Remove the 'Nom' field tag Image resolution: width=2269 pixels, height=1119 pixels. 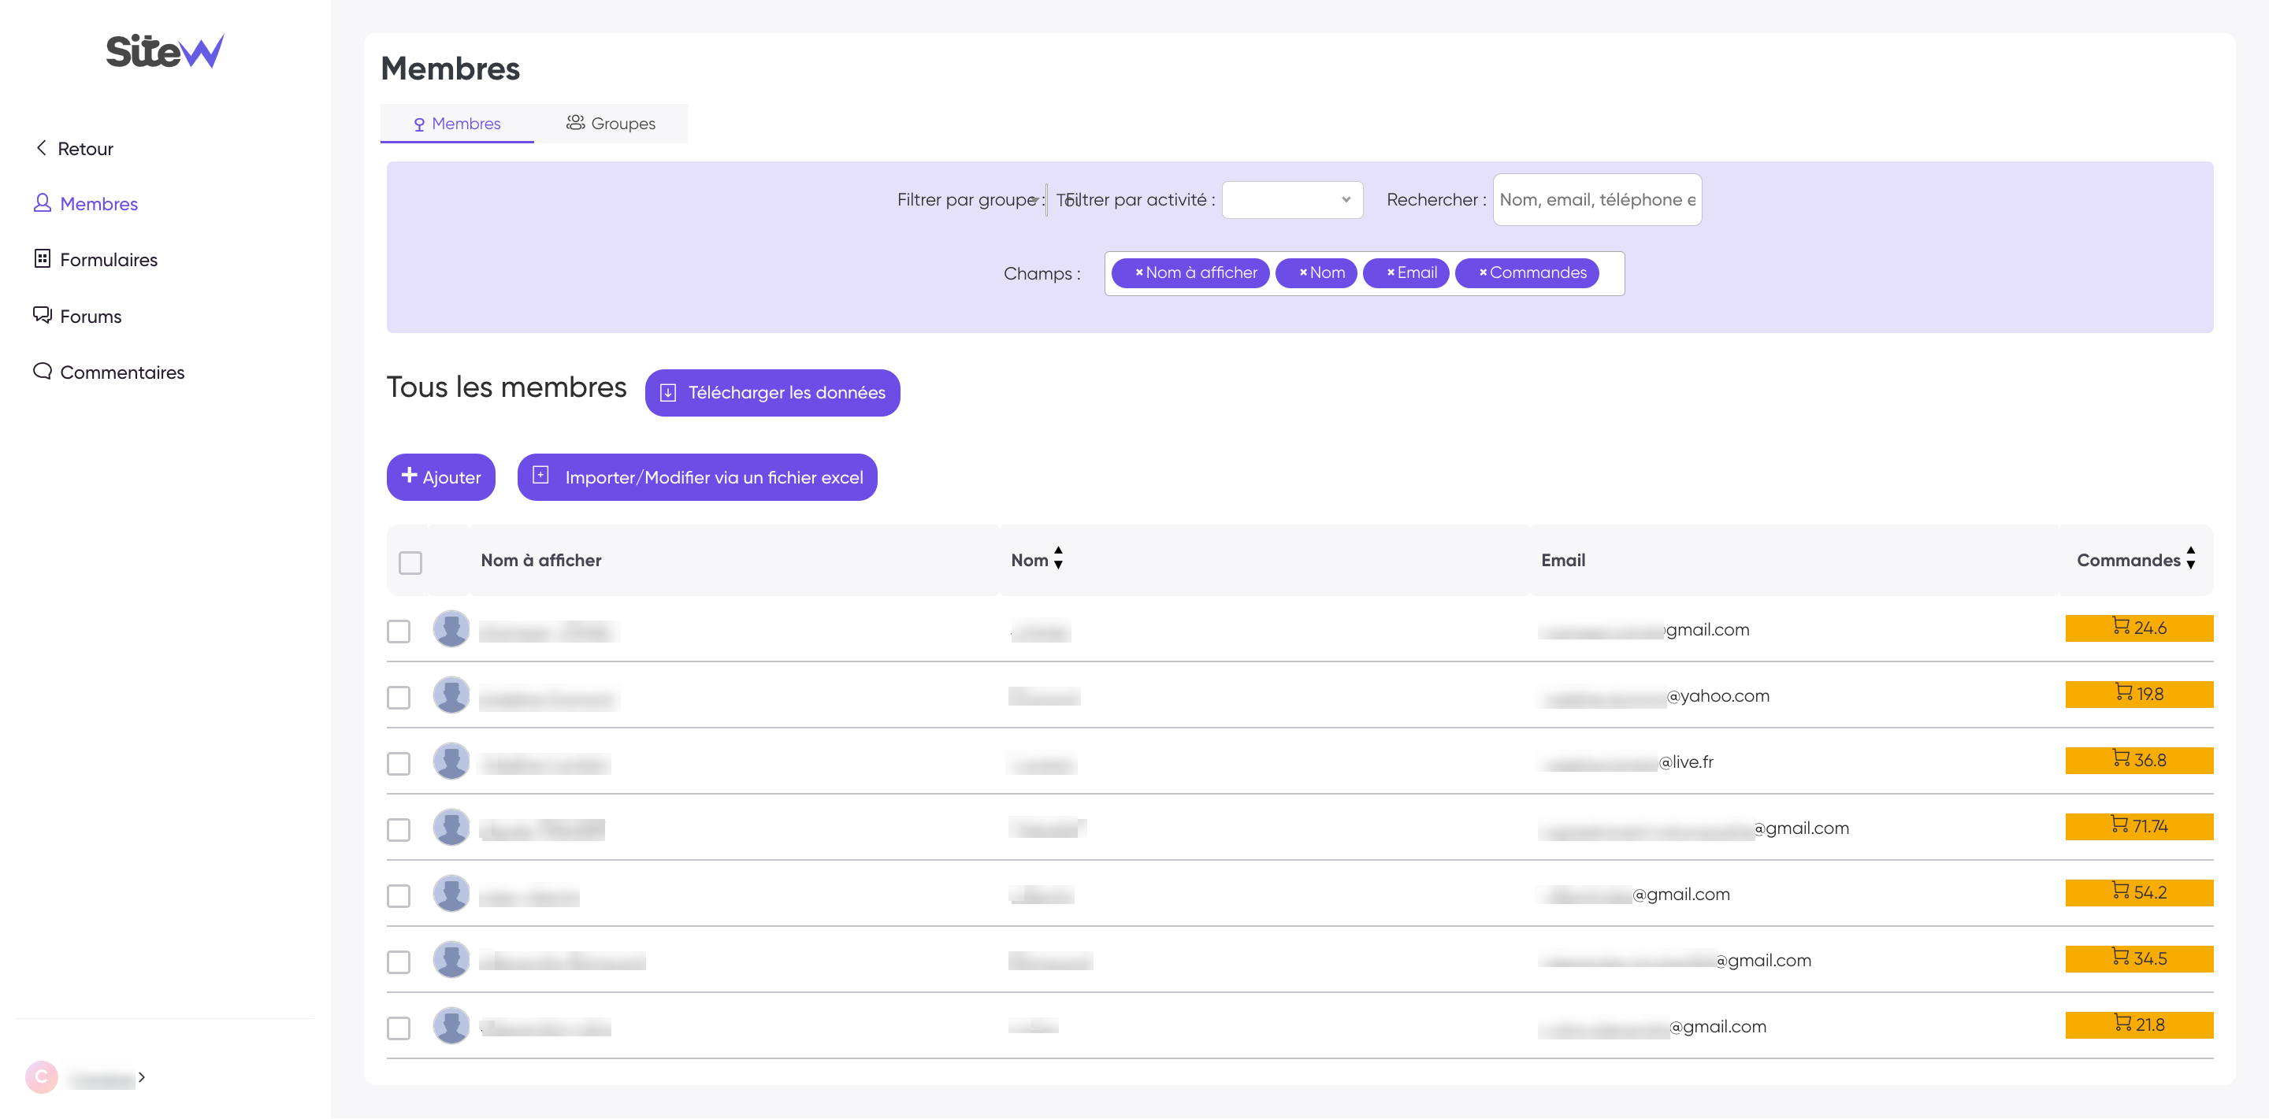[x=1303, y=273]
